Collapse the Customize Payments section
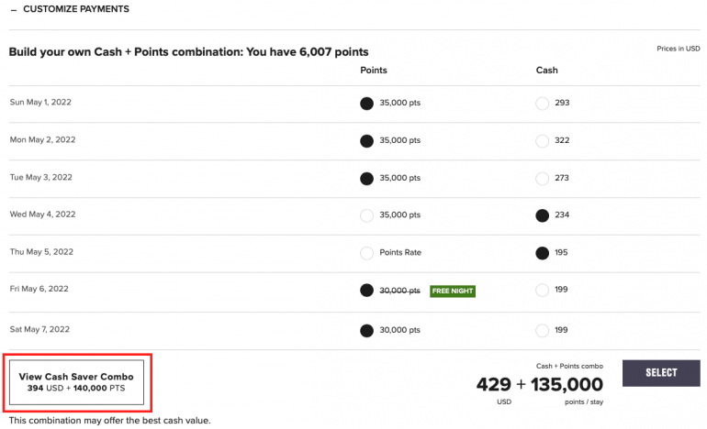Viewport: 707px width, 429px height. 14,9
